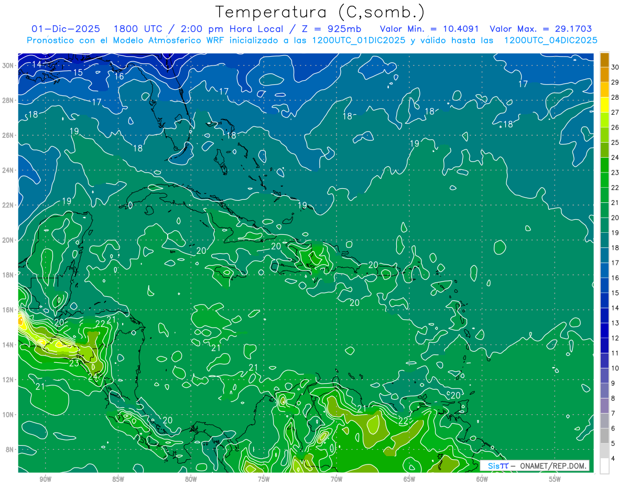Image resolution: width=629 pixels, height=486 pixels.
Task: Select the date text "01-Dic-2025"
Action: pos(65,29)
